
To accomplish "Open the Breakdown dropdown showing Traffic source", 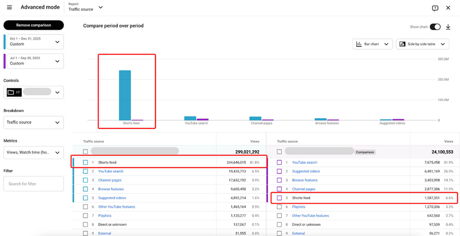I will (33, 122).
